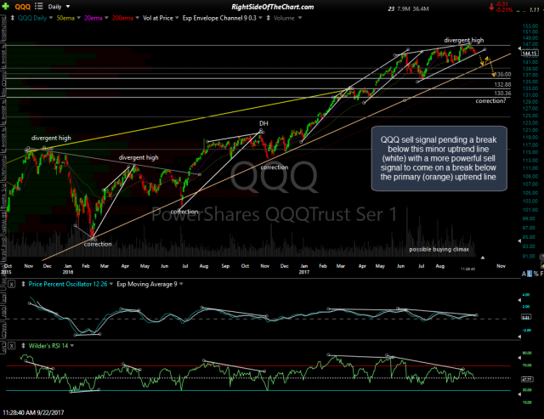Click the 7.9M volume value
This screenshot has height=419, width=544.
pos(404,8)
